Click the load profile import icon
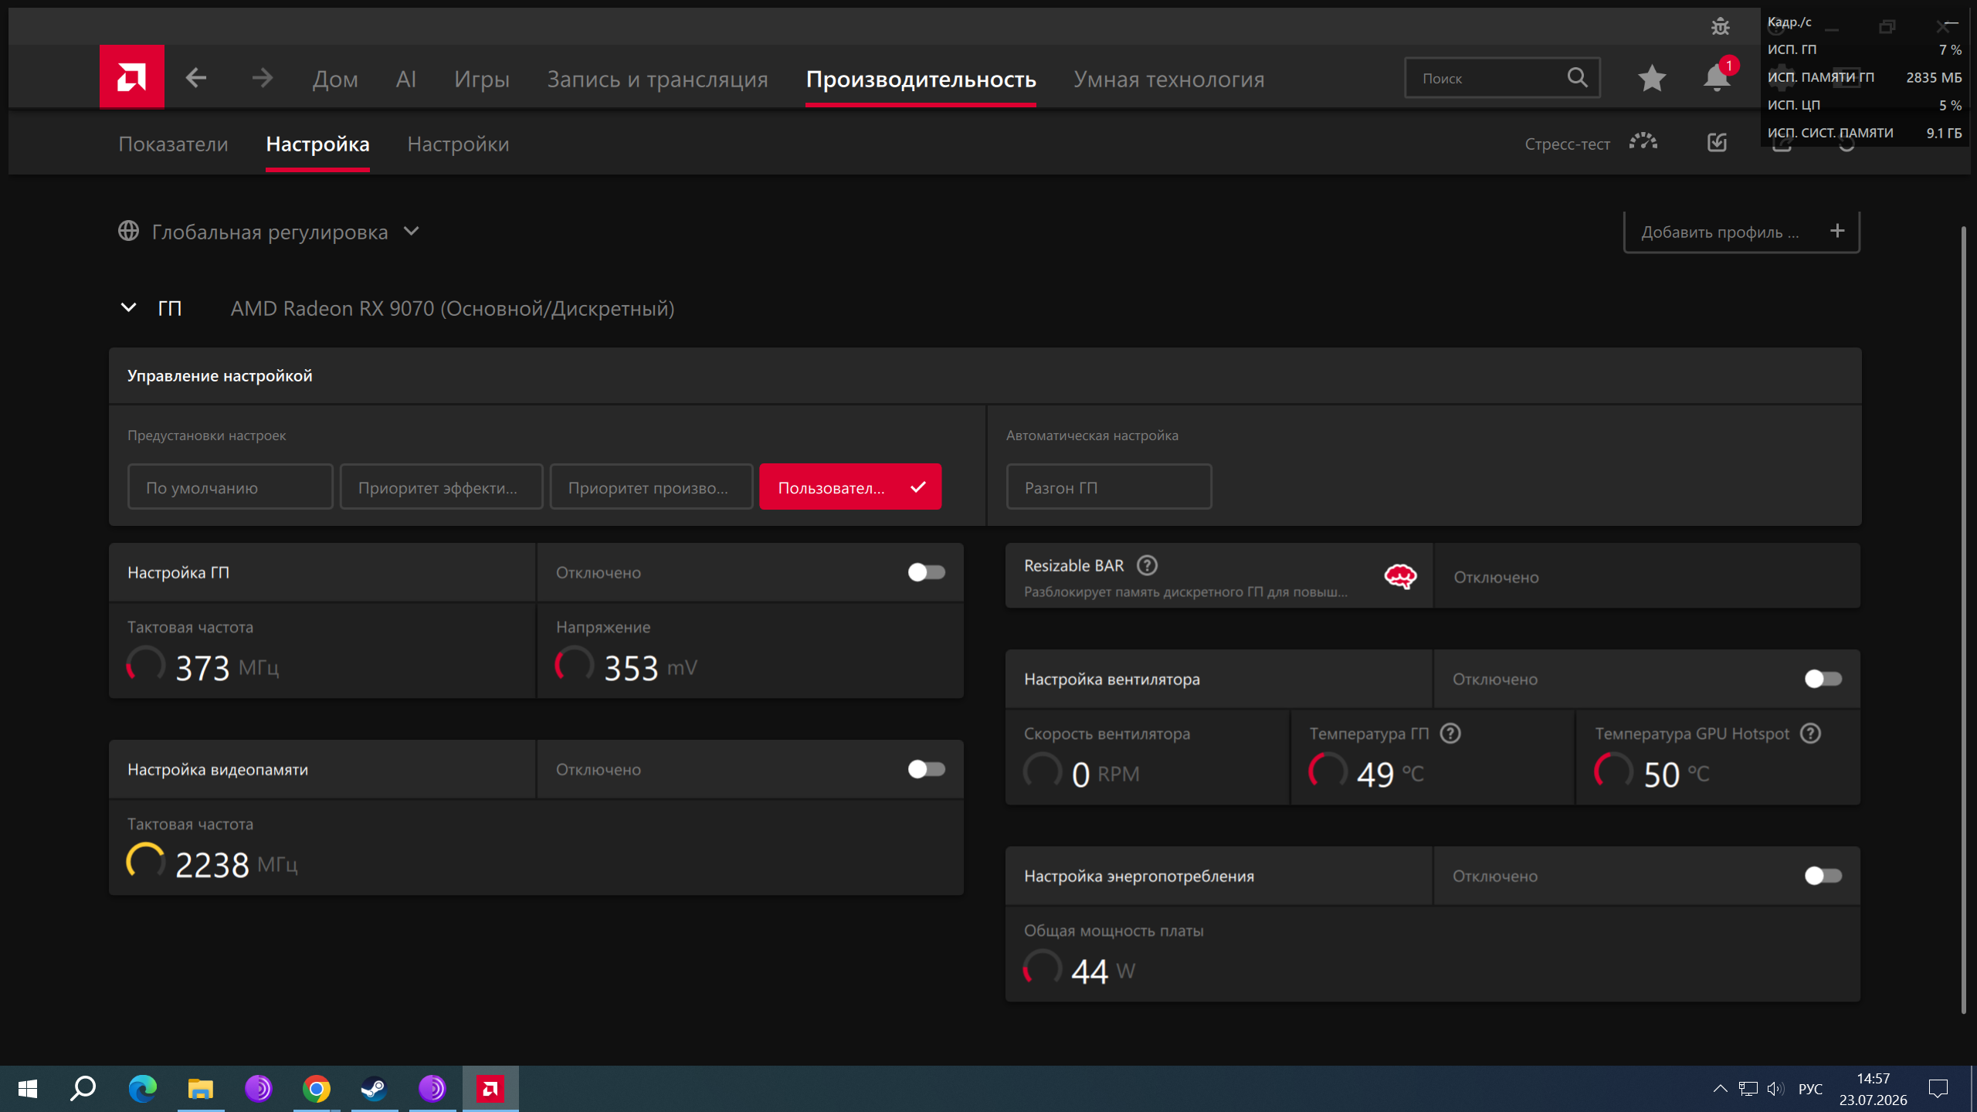Screen dimensions: 1977x1112 1717,143
